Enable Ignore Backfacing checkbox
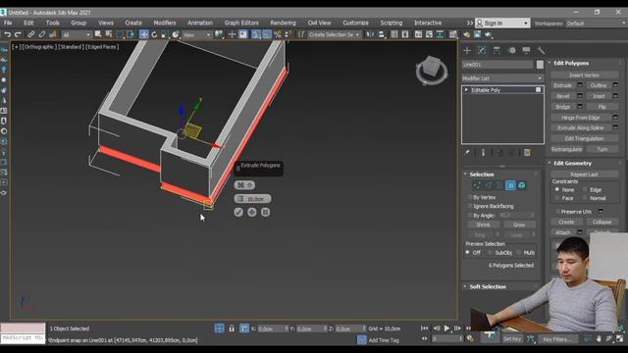This screenshot has width=628, height=353. pyautogui.click(x=470, y=206)
